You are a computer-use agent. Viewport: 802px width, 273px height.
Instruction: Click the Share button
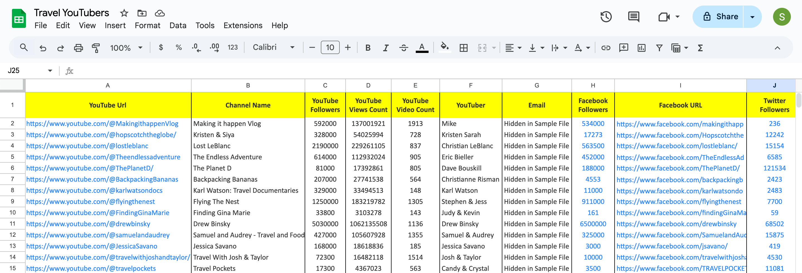tap(718, 17)
